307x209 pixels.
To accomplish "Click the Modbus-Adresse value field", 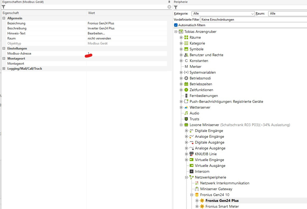I will click(127, 54).
